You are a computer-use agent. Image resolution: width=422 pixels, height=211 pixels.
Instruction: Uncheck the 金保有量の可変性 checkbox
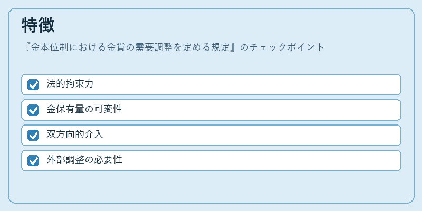point(33,110)
